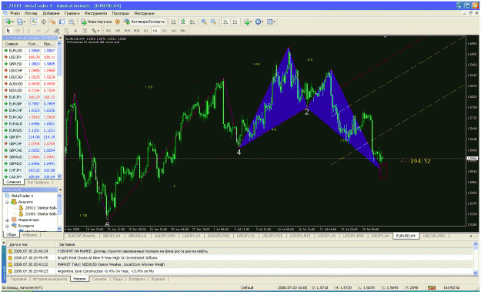
Task: Select the equidistant channel tool
Action: pos(57,31)
